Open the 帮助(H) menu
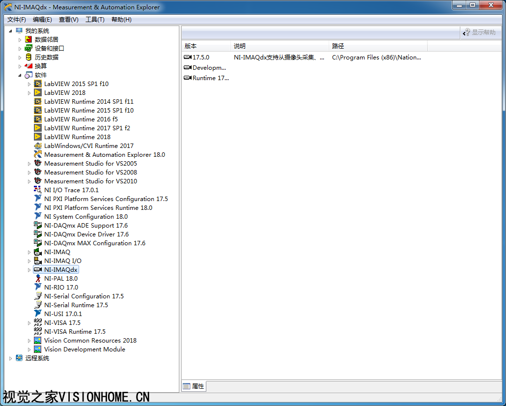Screen dimensions: 506x406 [121, 20]
